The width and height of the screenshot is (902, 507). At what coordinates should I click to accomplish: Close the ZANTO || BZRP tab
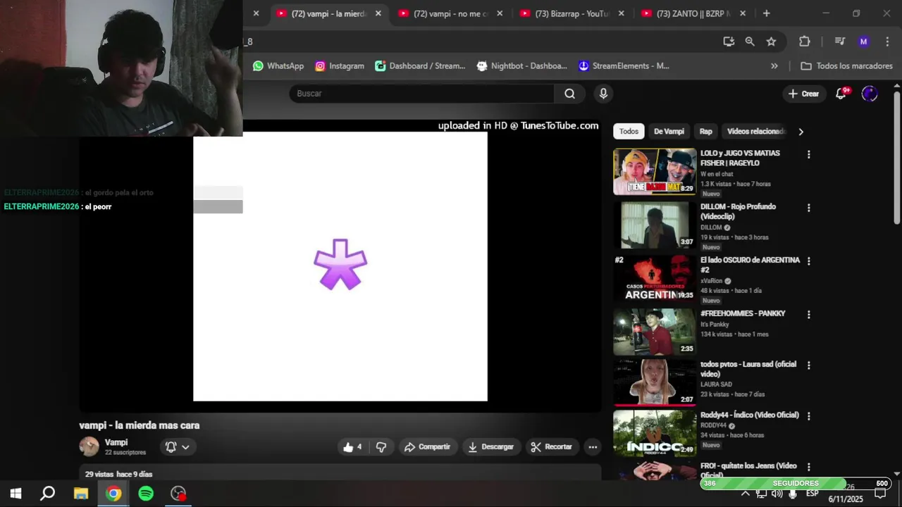pos(743,13)
